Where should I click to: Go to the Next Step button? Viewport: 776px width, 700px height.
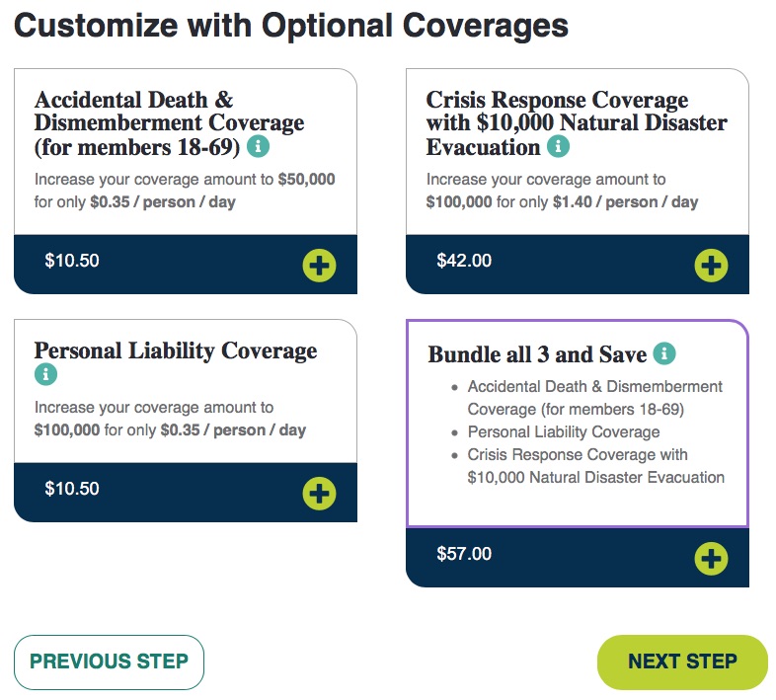click(x=682, y=661)
